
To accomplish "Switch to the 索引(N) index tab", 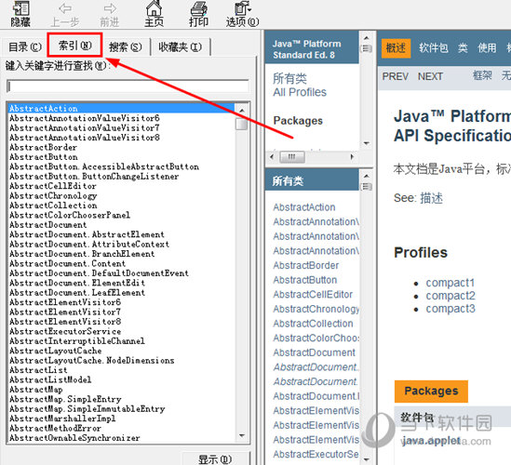I will tap(75, 46).
